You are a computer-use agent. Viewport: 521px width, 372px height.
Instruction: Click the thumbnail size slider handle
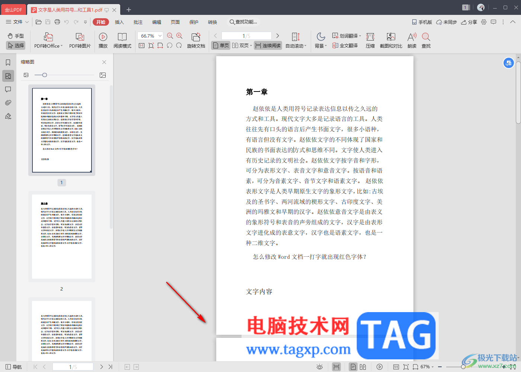pyautogui.click(x=45, y=75)
